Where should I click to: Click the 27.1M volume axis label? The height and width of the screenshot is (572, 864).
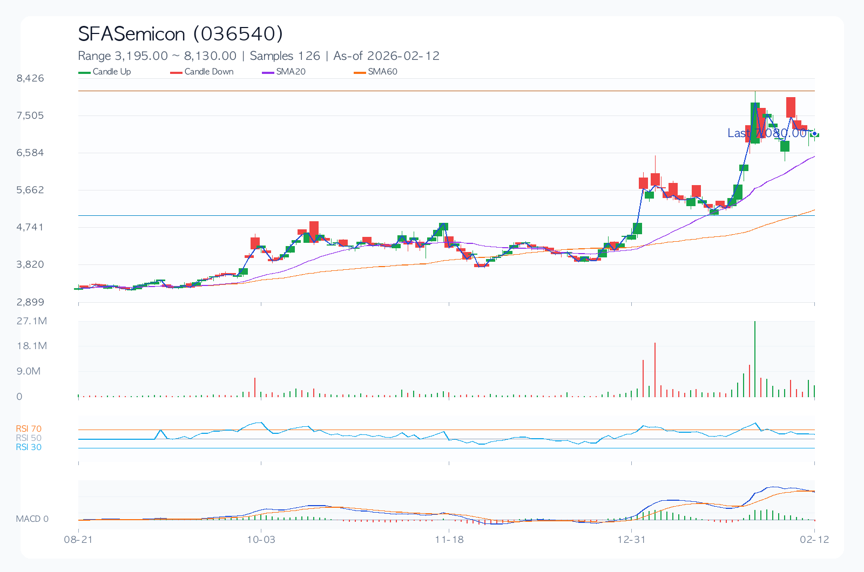(x=32, y=321)
